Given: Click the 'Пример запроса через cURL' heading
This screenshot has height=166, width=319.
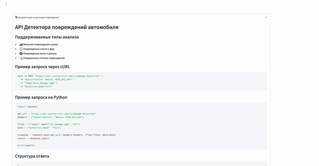Looking at the screenshot, I should (42, 67).
